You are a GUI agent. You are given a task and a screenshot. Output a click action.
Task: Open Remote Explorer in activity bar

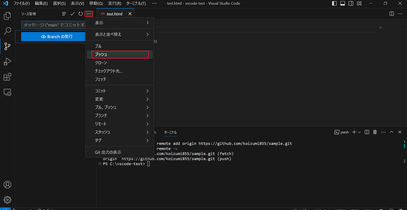7,92
